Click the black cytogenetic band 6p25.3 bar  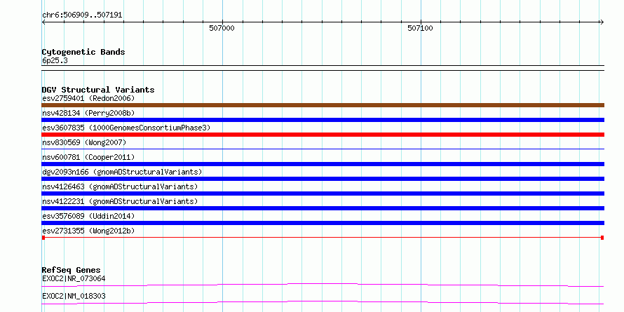point(323,68)
